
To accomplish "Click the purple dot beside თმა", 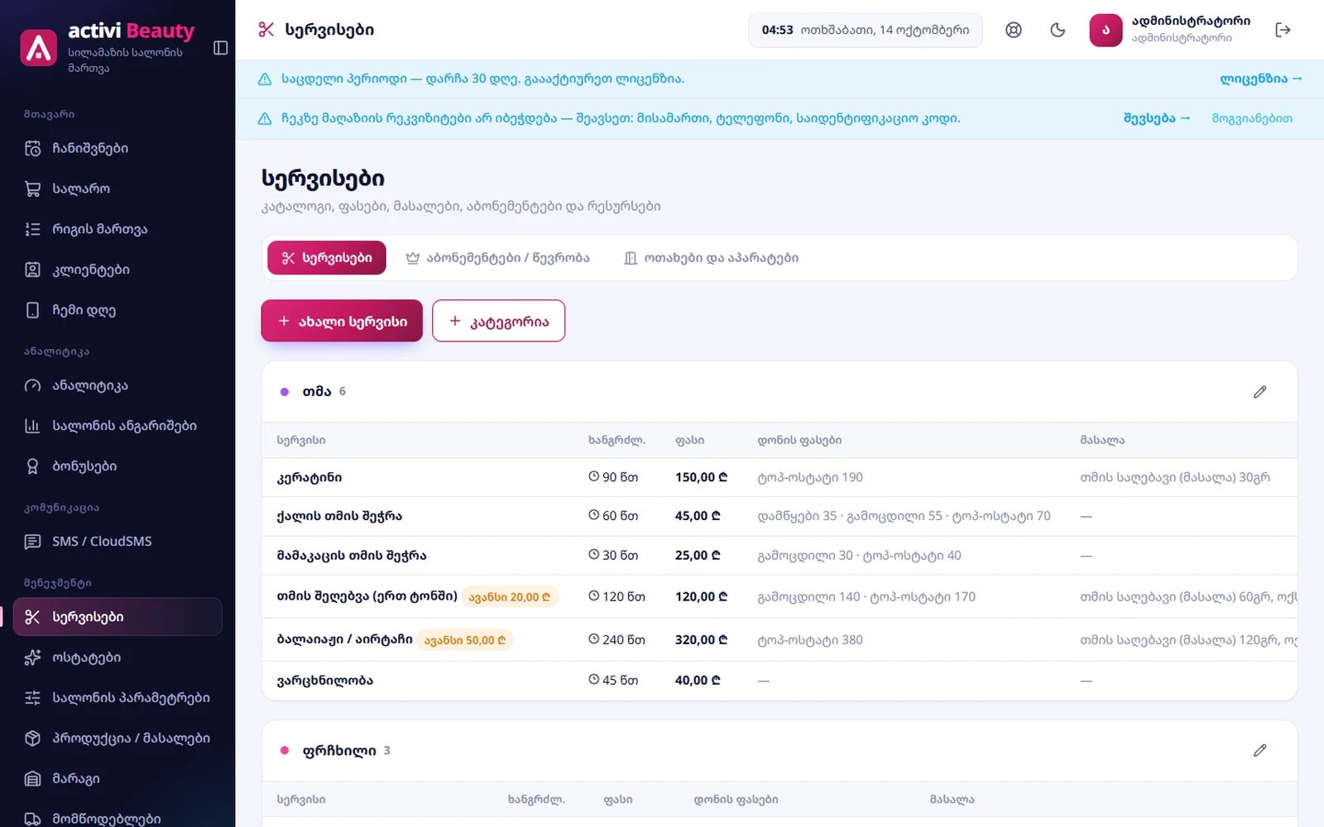I will coord(285,392).
